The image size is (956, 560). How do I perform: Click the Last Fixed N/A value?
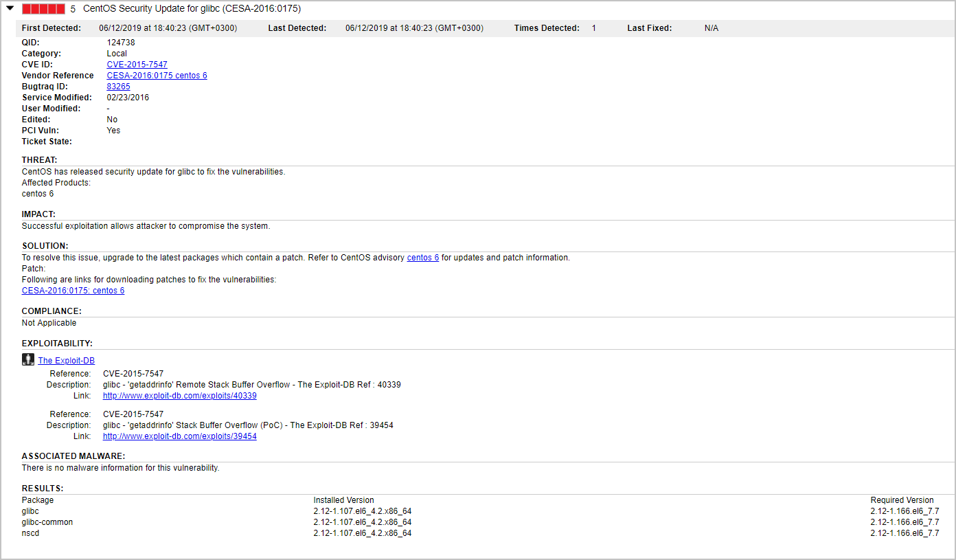click(x=712, y=28)
